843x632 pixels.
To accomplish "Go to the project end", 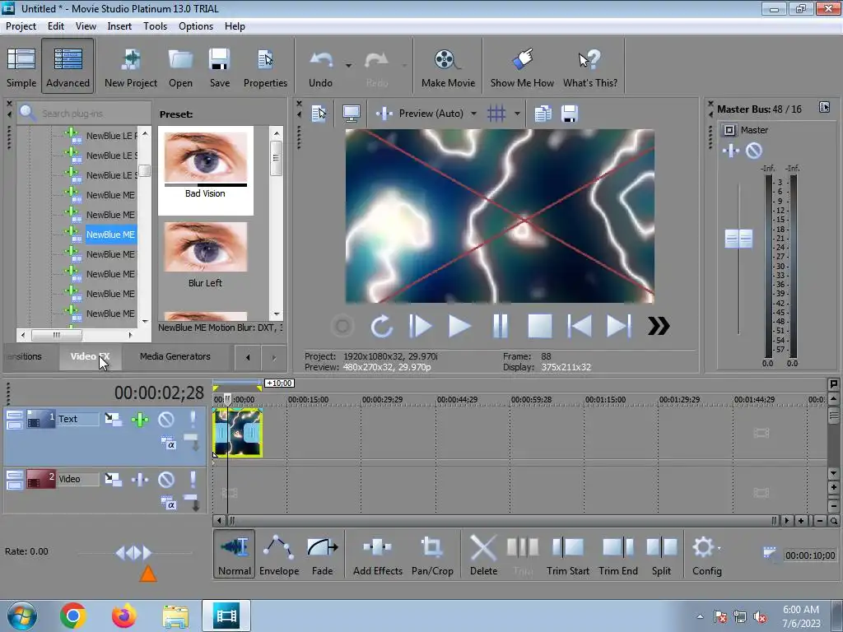I will point(619,326).
